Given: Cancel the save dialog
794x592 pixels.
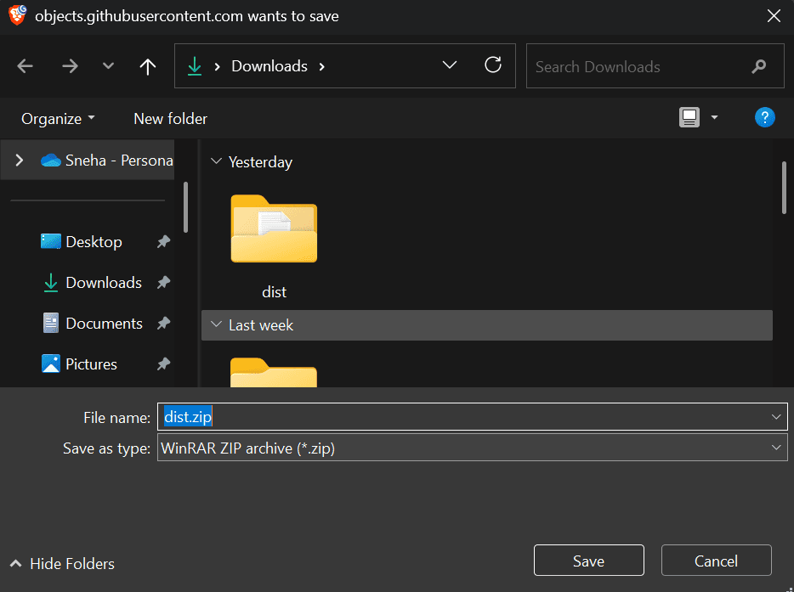Looking at the screenshot, I should pos(716,561).
